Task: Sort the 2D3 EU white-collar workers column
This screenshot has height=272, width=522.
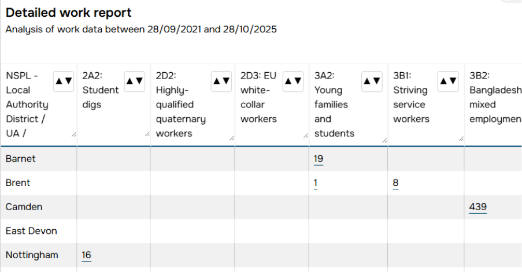Action: pyautogui.click(x=293, y=81)
